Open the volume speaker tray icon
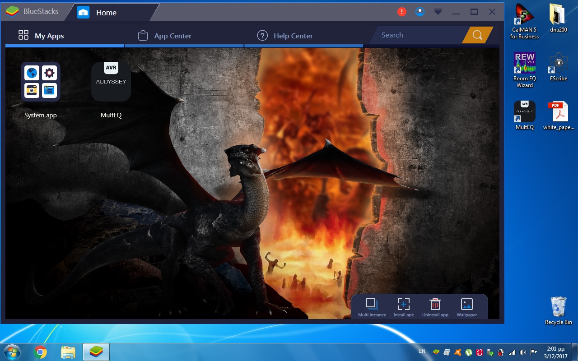The height and width of the screenshot is (361, 578). [x=522, y=352]
